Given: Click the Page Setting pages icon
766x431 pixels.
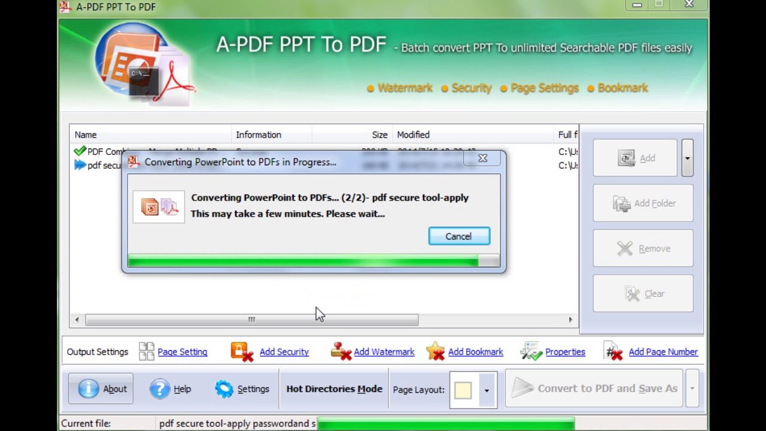Looking at the screenshot, I should click(x=147, y=351).
